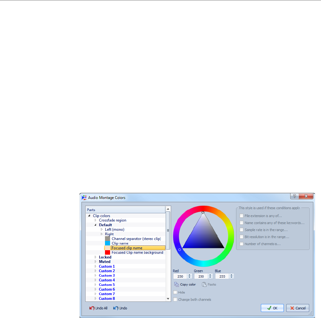
Task: Click the triangle color picker top handle
Action: [x=203, y=213]
